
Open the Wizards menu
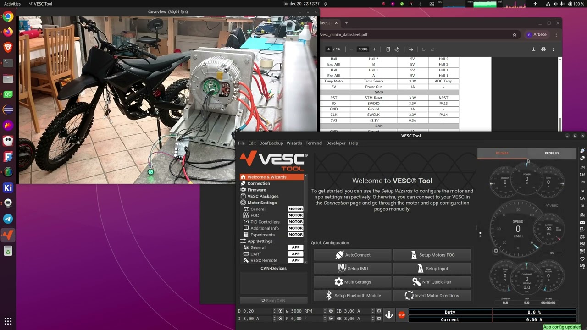click(294, 143)
